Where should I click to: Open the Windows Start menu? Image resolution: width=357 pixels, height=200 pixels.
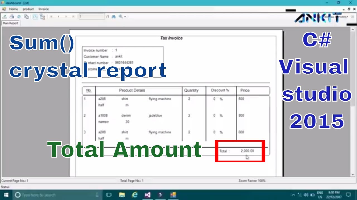tap(6, 195)
